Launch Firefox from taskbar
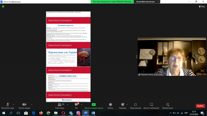The width and height of the screenshot is (207, 116). click(41, 113)
